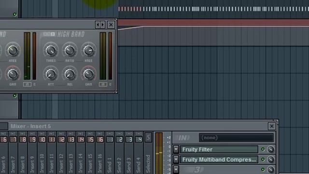This screenshot has height=174, width=309.
Task: Click the High Band KNEE knob
Action: 88,50
